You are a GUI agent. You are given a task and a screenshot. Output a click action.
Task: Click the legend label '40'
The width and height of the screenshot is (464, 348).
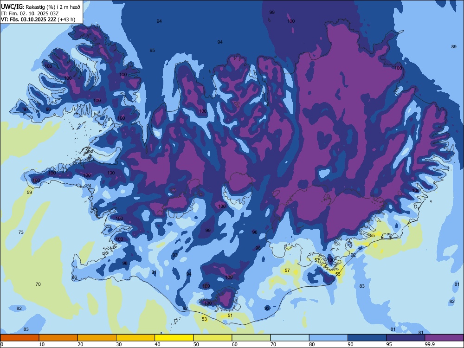click(x=157, y=344)
